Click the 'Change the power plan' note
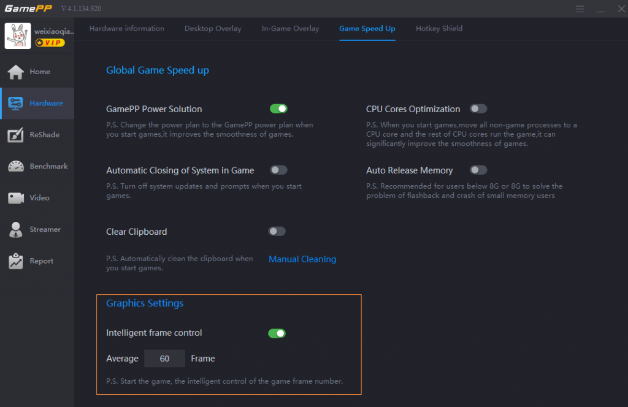Image resolution: width=628 pixels, height=407 pixels. point(210,130)
